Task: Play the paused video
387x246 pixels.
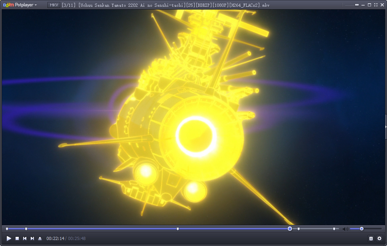Action: pyautogui.click(x=9, y=238)
